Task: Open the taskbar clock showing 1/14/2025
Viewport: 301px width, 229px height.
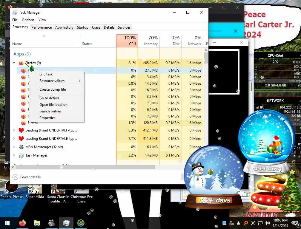Action: click(280, 223)
